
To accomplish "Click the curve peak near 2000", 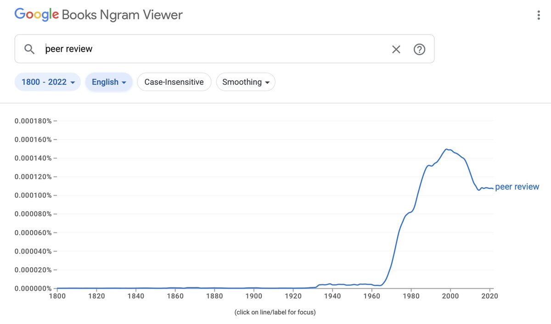I will [446, 149].
